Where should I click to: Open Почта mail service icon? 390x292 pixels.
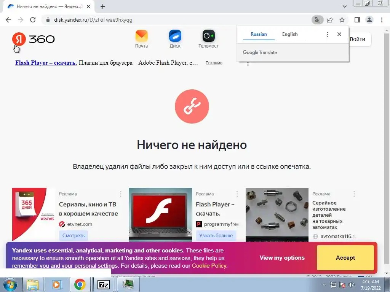pyautogui.click(x=142, y=39)
